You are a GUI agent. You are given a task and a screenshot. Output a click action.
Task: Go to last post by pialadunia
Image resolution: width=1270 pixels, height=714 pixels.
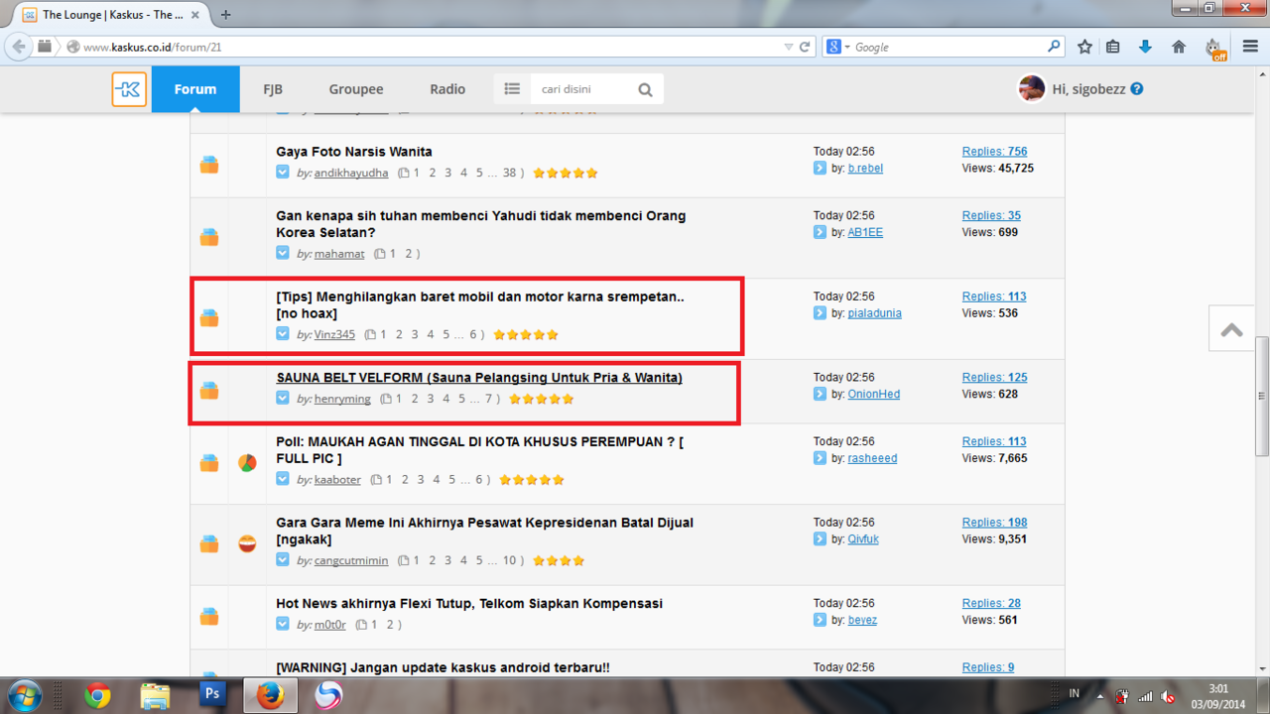pos(820,313)
